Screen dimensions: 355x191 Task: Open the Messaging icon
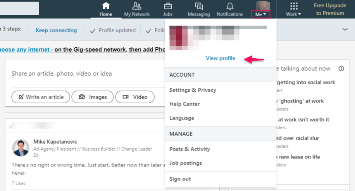coord(199,6)
